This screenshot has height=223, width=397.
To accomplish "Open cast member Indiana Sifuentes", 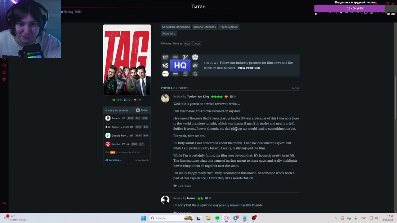I will [204, 27].
